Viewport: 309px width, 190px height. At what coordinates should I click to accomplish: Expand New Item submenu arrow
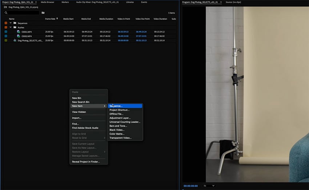105,106
